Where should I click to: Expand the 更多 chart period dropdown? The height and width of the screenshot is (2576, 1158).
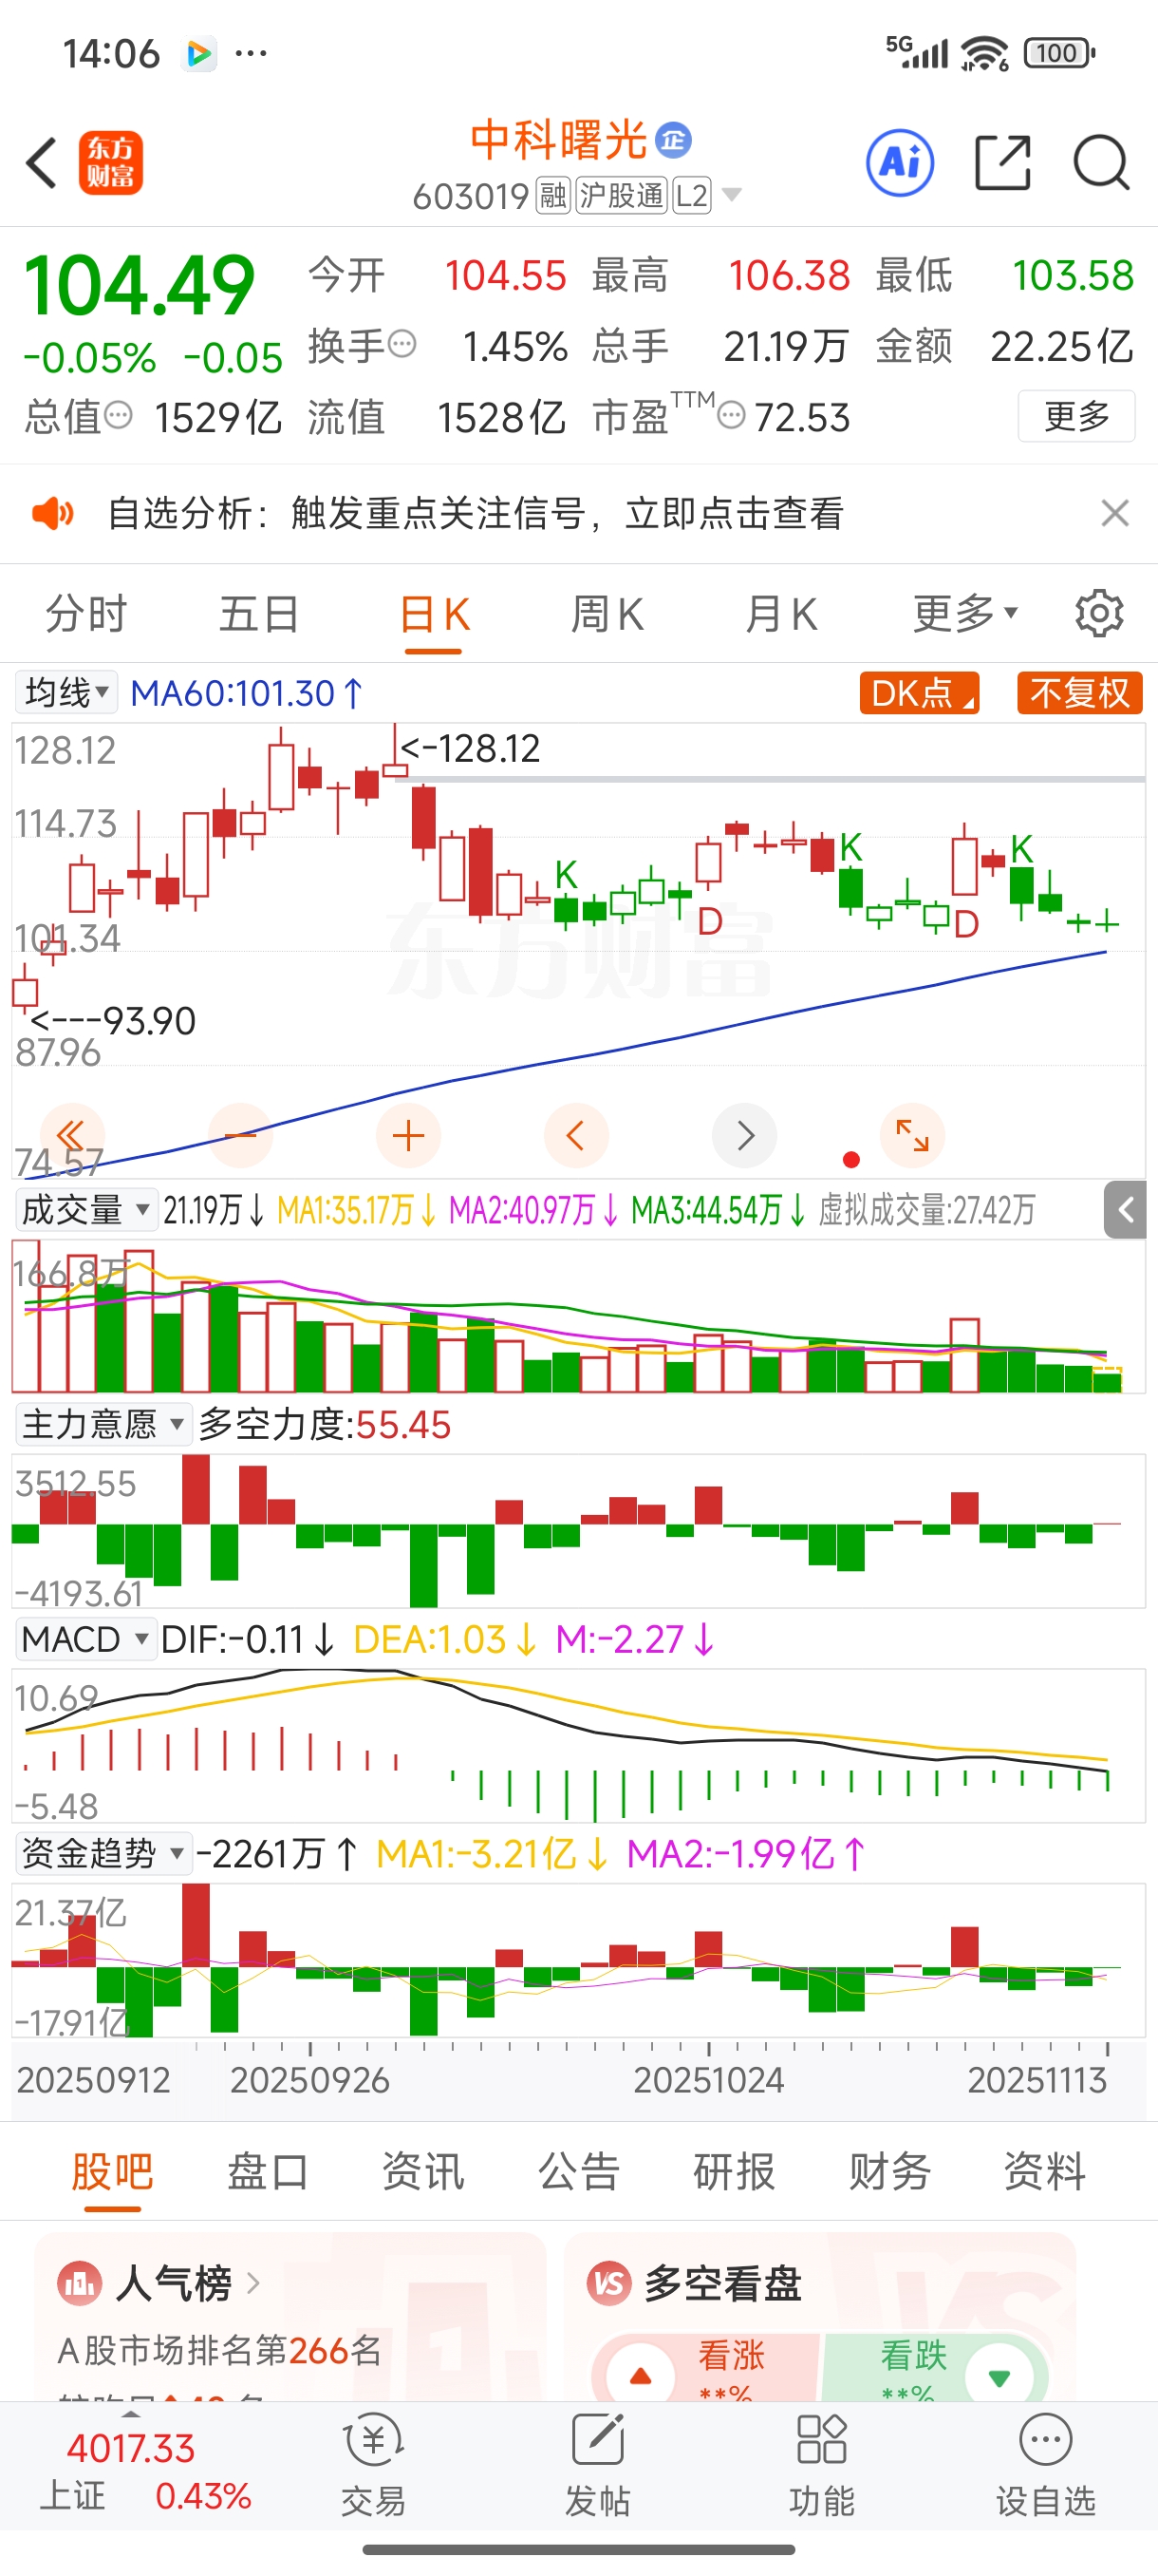(965, 613)
